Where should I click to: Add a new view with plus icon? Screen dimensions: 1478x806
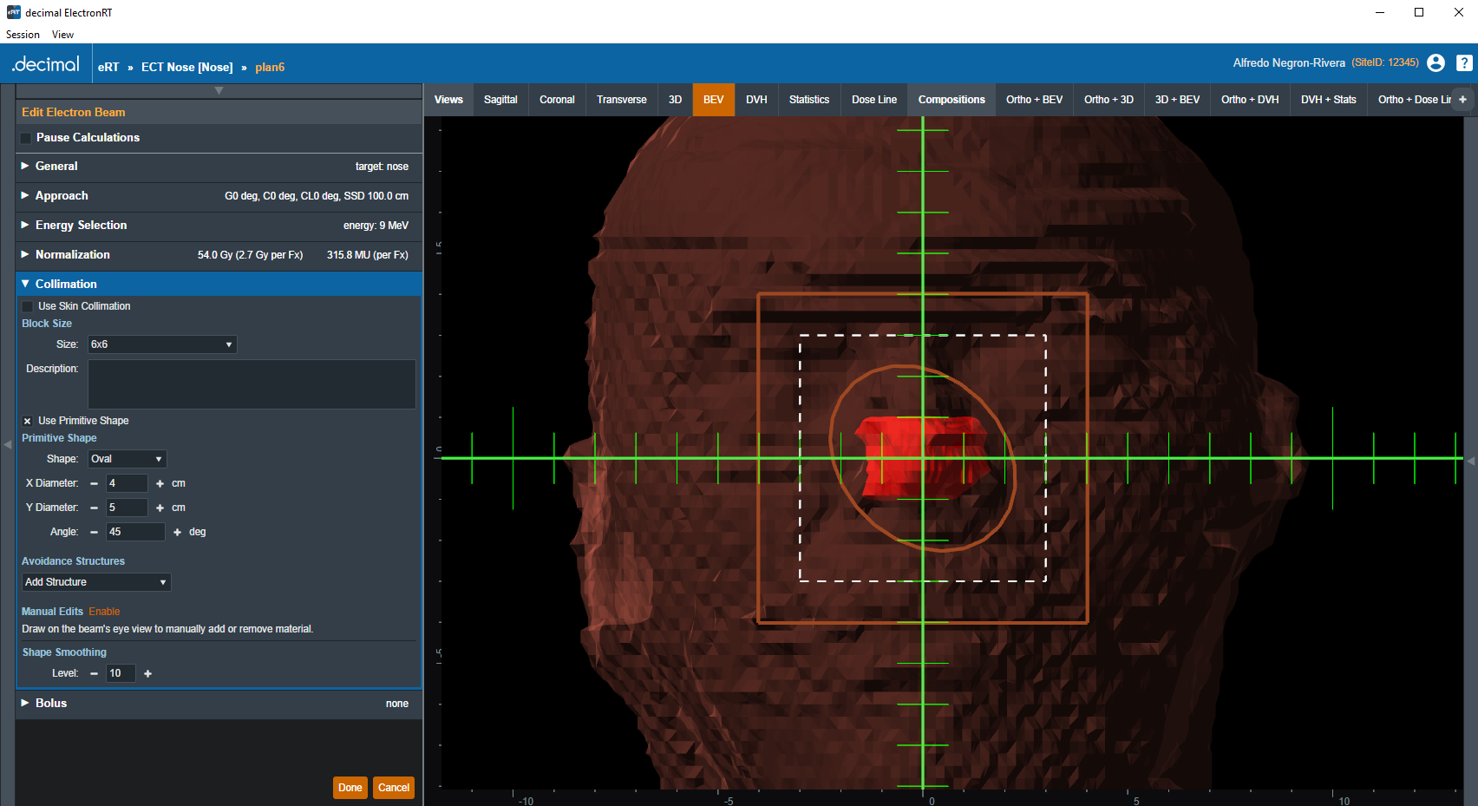point(1462,100)
